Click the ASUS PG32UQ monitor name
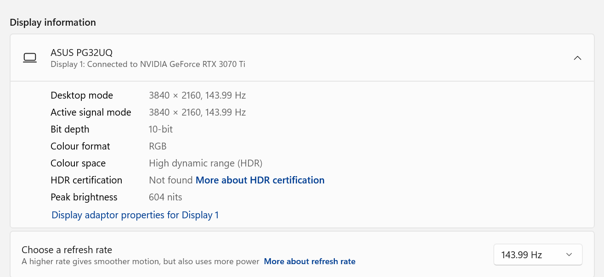604x277 pixels. click(x=82, y=53)
